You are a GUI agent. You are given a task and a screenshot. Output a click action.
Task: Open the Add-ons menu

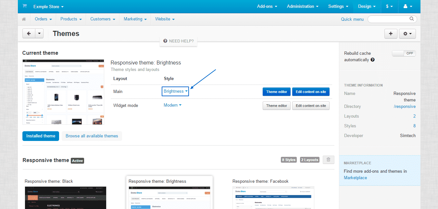267,6
